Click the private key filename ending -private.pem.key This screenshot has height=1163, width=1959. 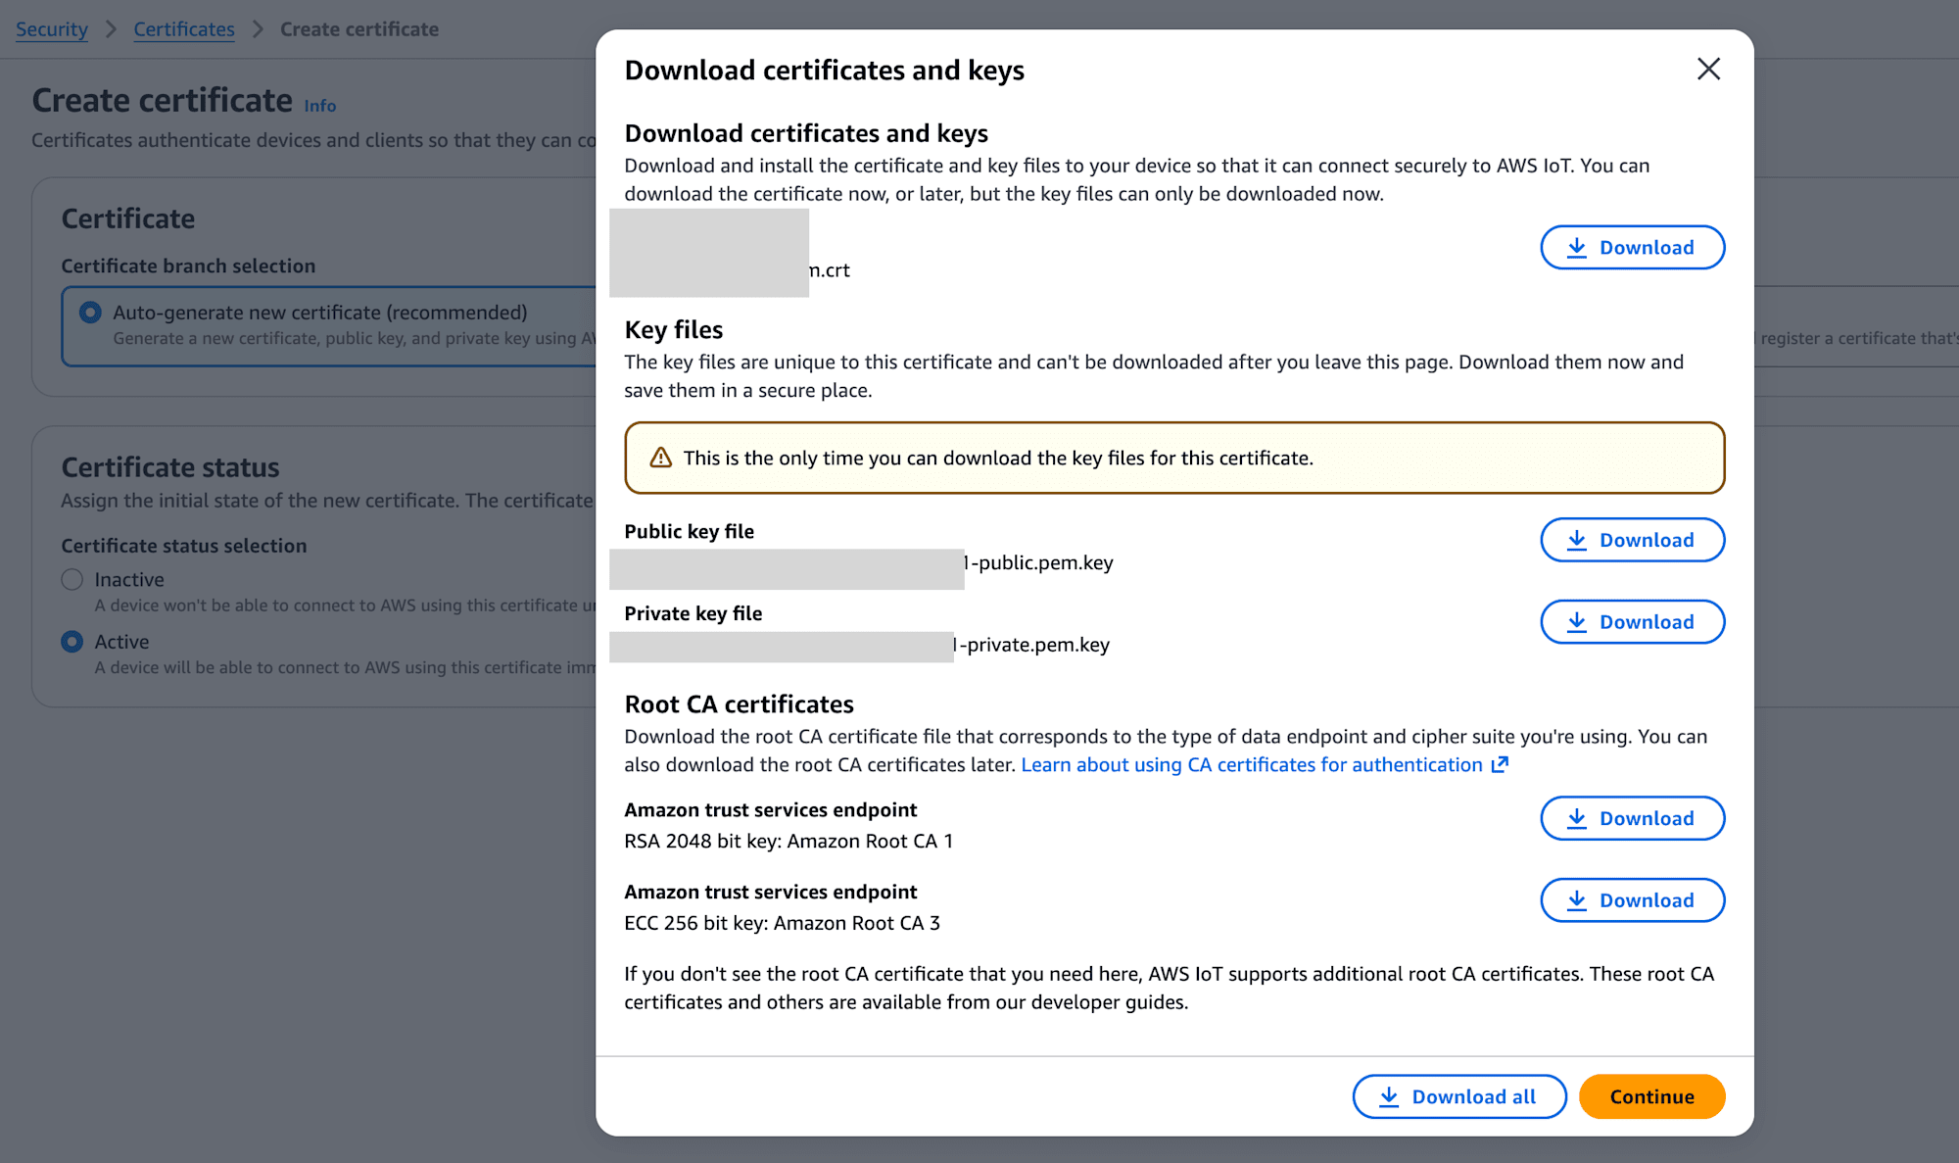pos(1032,645)
